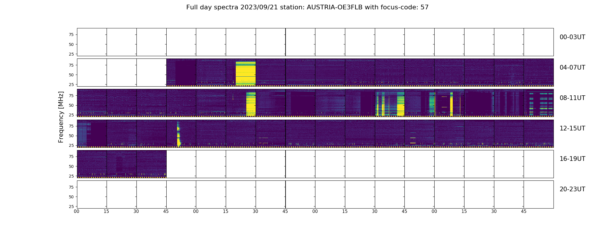This screenshot has height=234, width=615.
Task: Click the first spectrogram panel of the 16-19UT row
Action: pyautogui.click(x=92, y=164)
